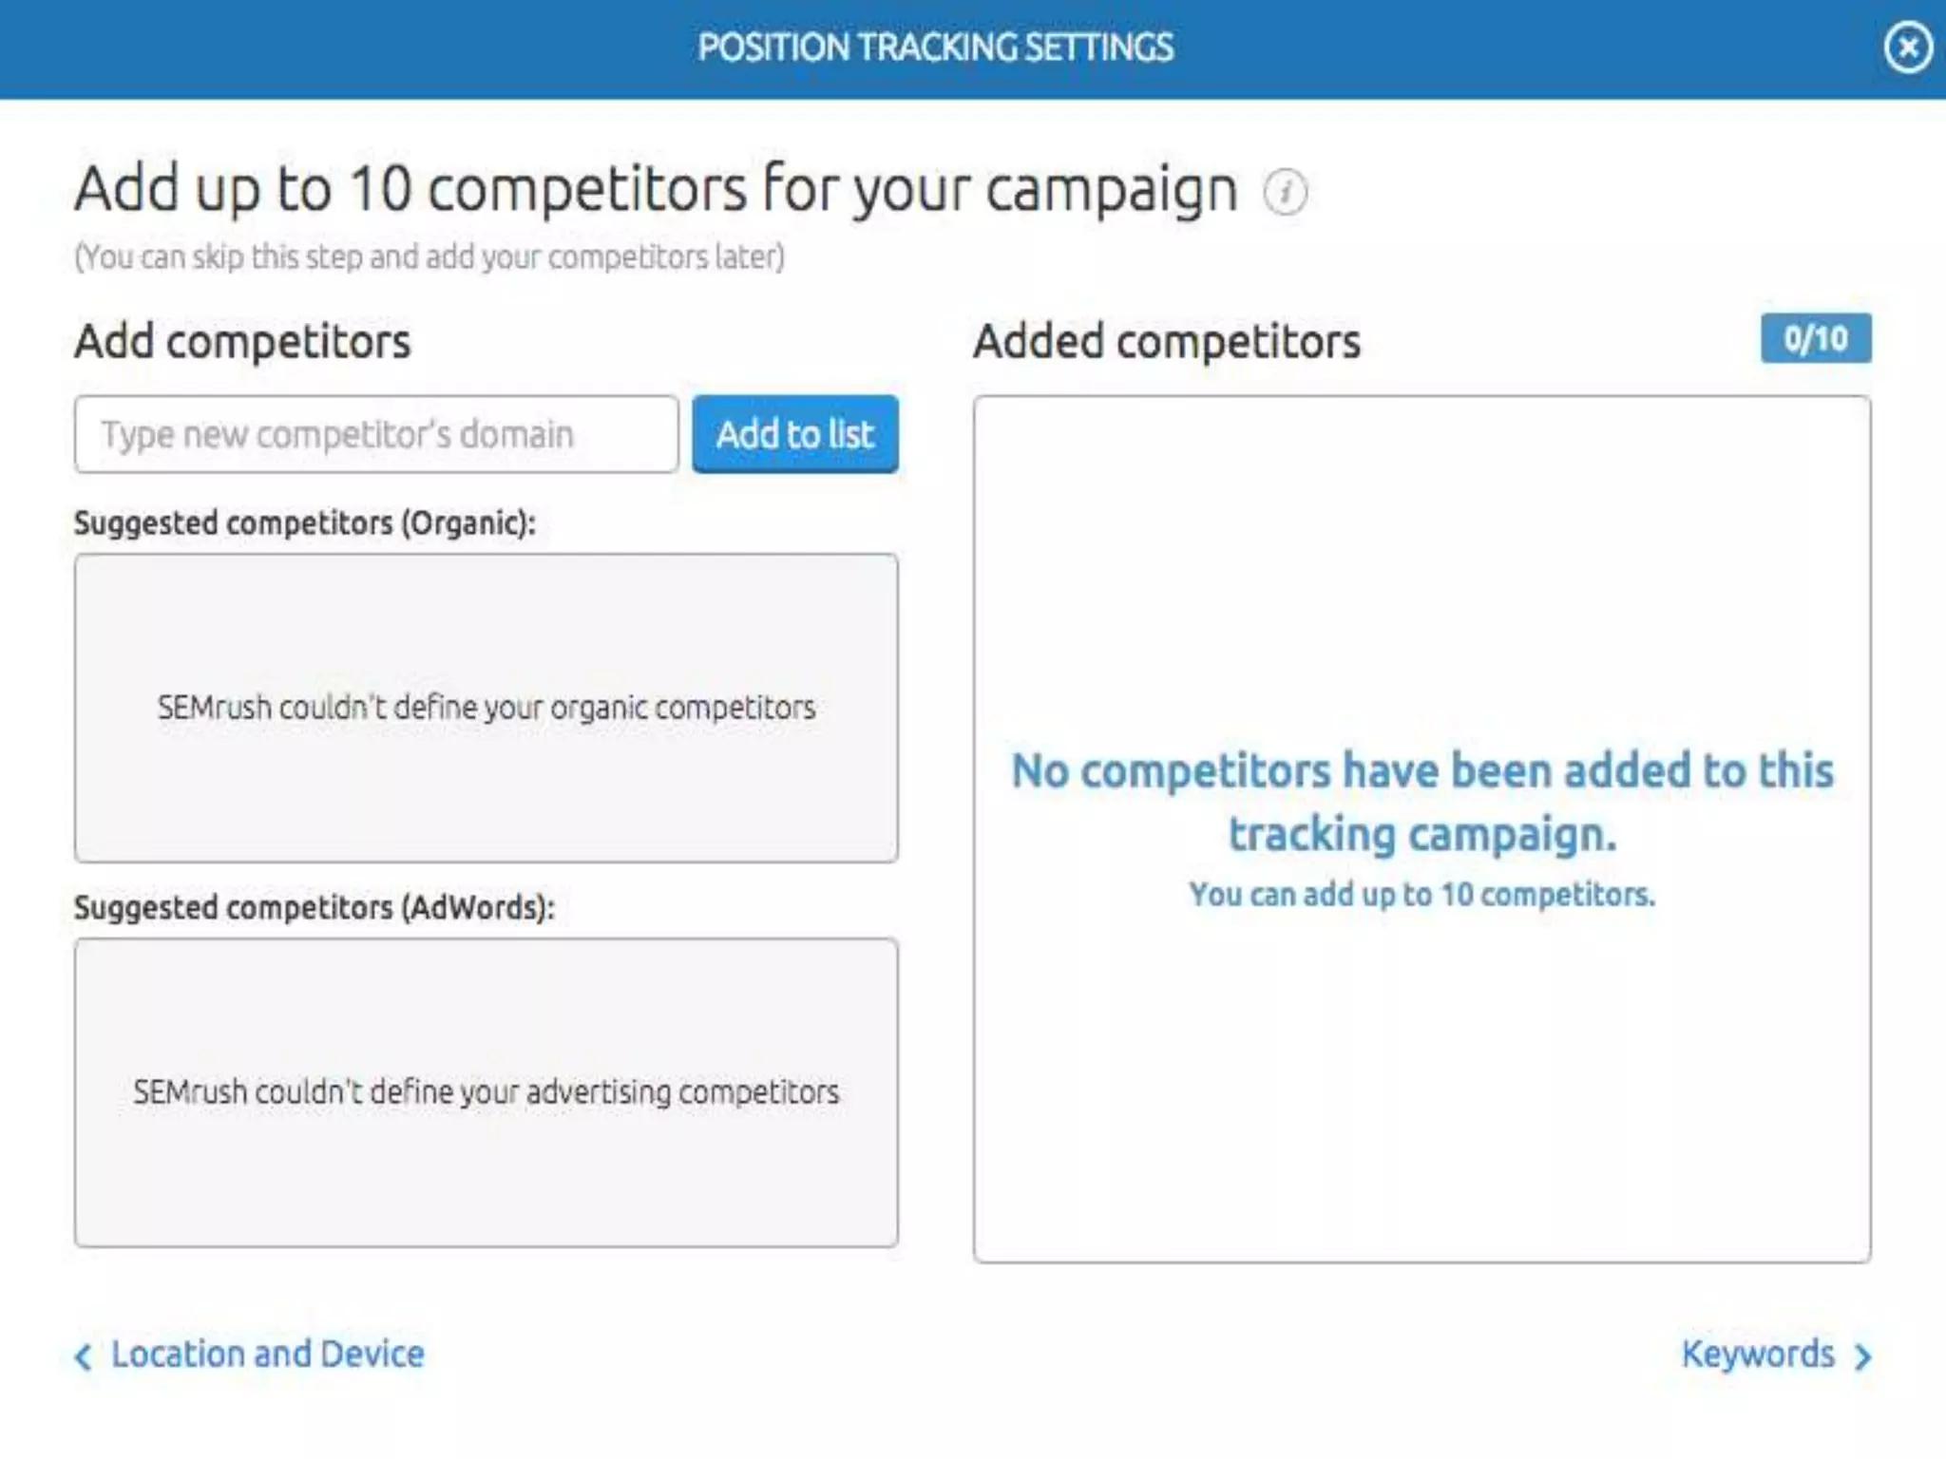1946x1459 pixels.
Task: Close the Position Tracking Settings dialog
Action: [x=1908, y=47]
